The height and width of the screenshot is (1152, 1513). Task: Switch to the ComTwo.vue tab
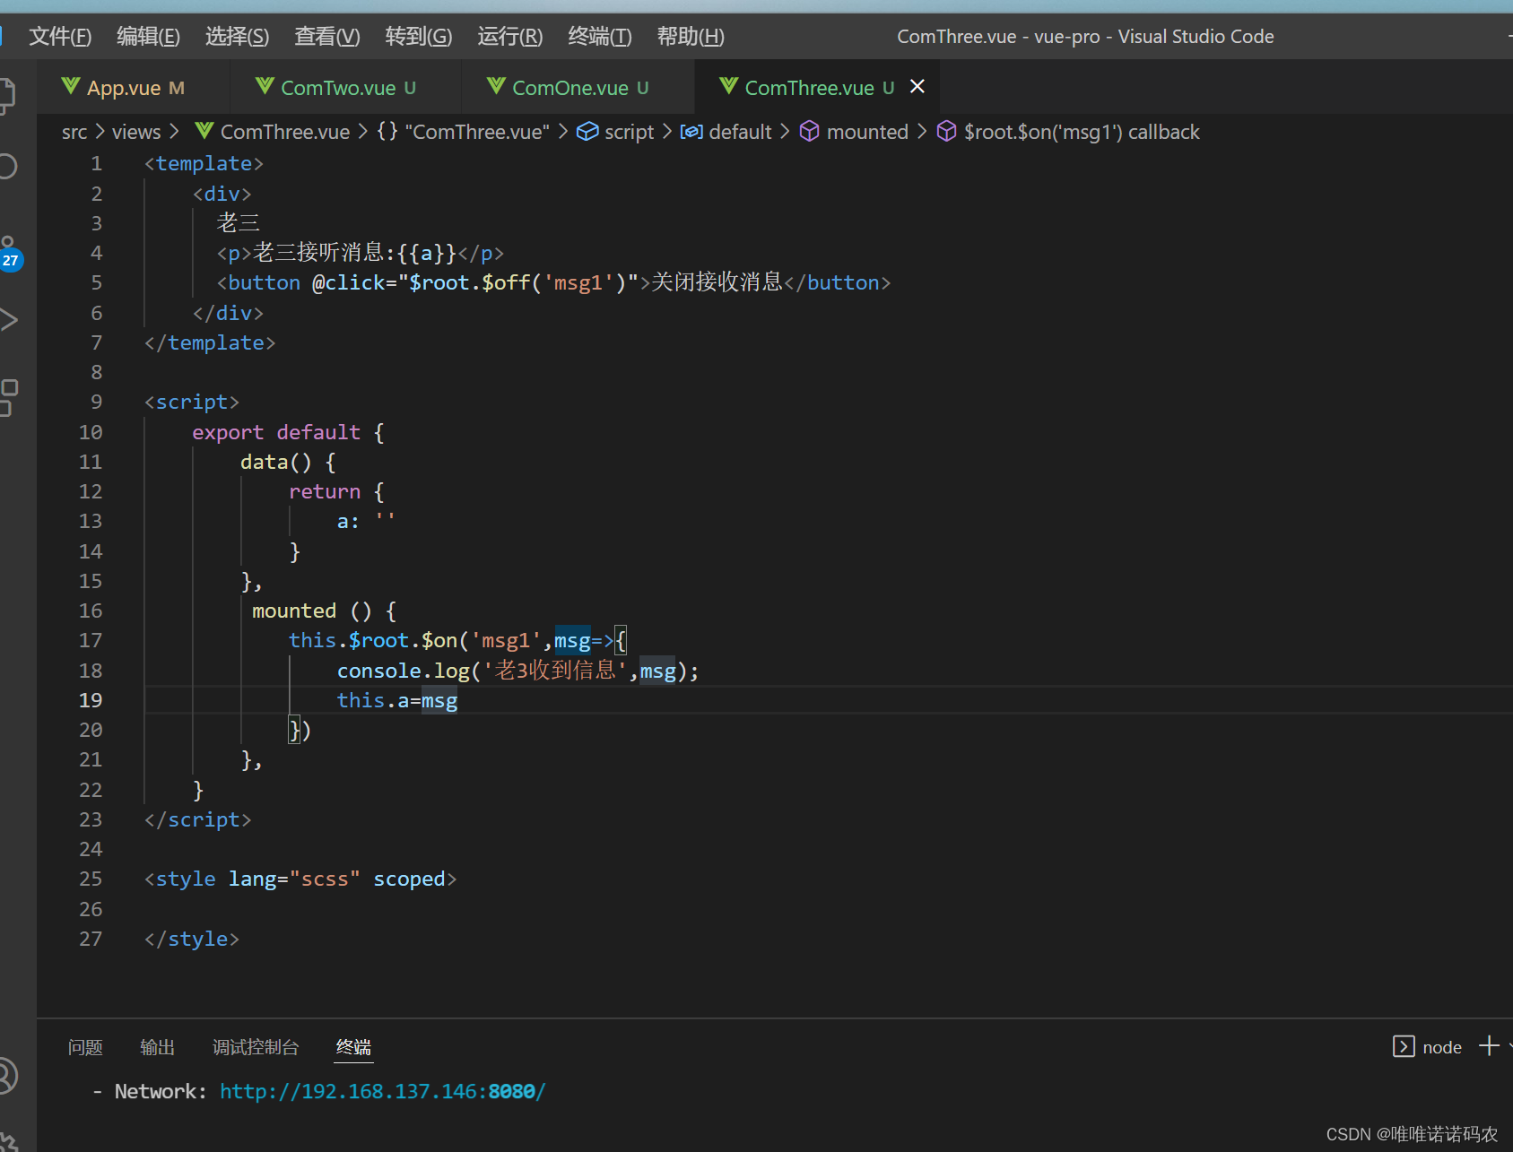(x=336, y=88)
